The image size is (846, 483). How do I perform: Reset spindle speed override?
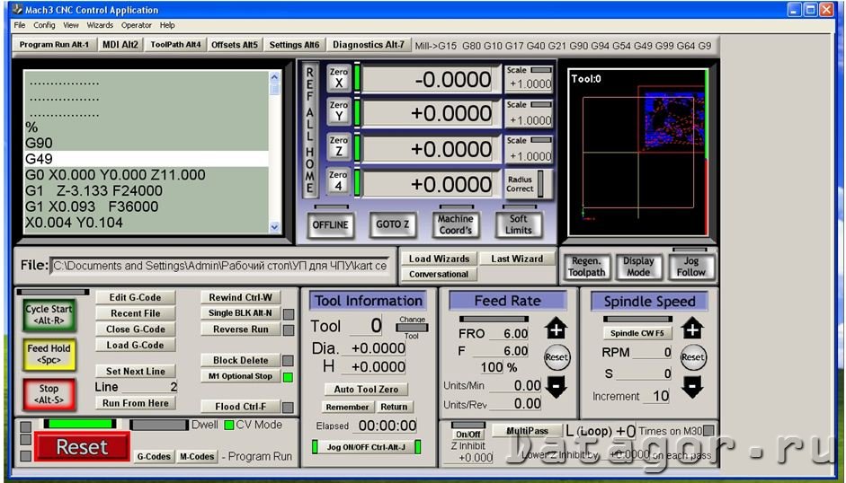[693, 357]
